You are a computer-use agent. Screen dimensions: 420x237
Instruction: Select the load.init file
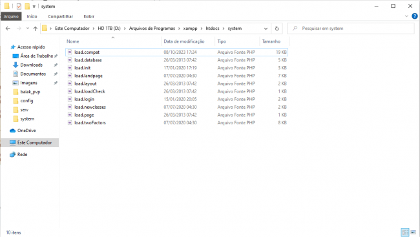tap(176, 68)
